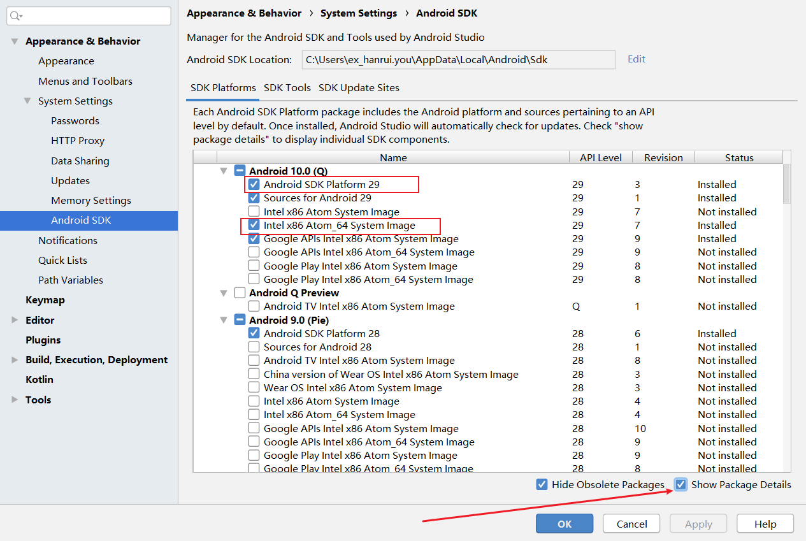This screenshot has width=806, height=541.
Task: Click the Help button
Action: pyautogui.click(x=765, y=524)
